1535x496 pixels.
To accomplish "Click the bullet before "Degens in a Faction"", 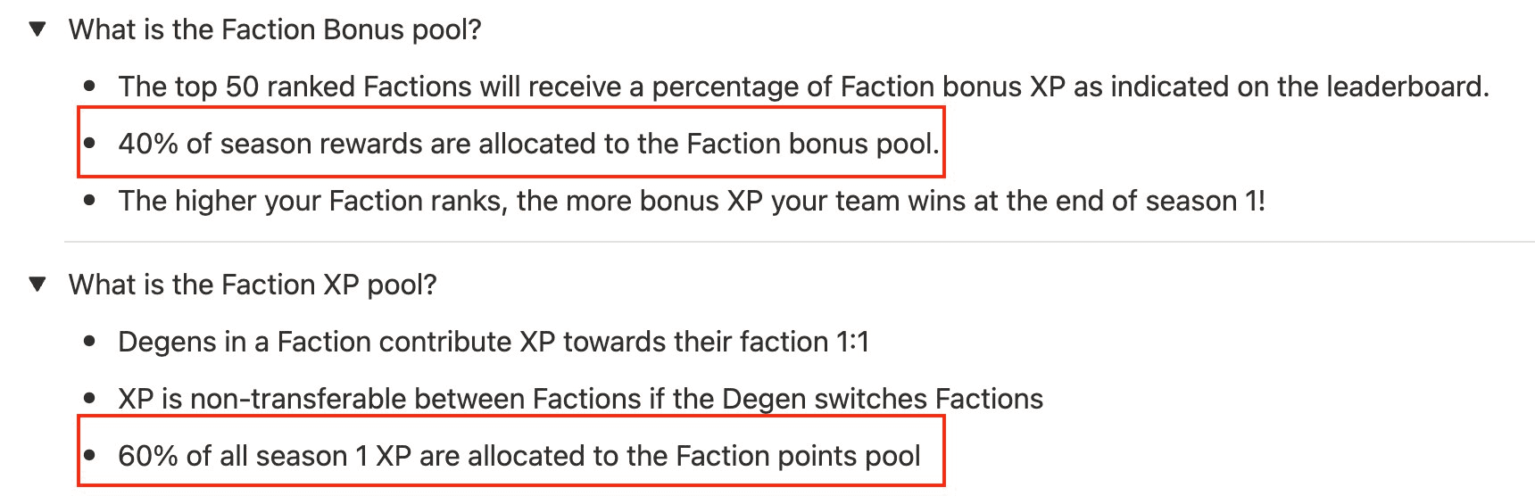I will [89, 342].
